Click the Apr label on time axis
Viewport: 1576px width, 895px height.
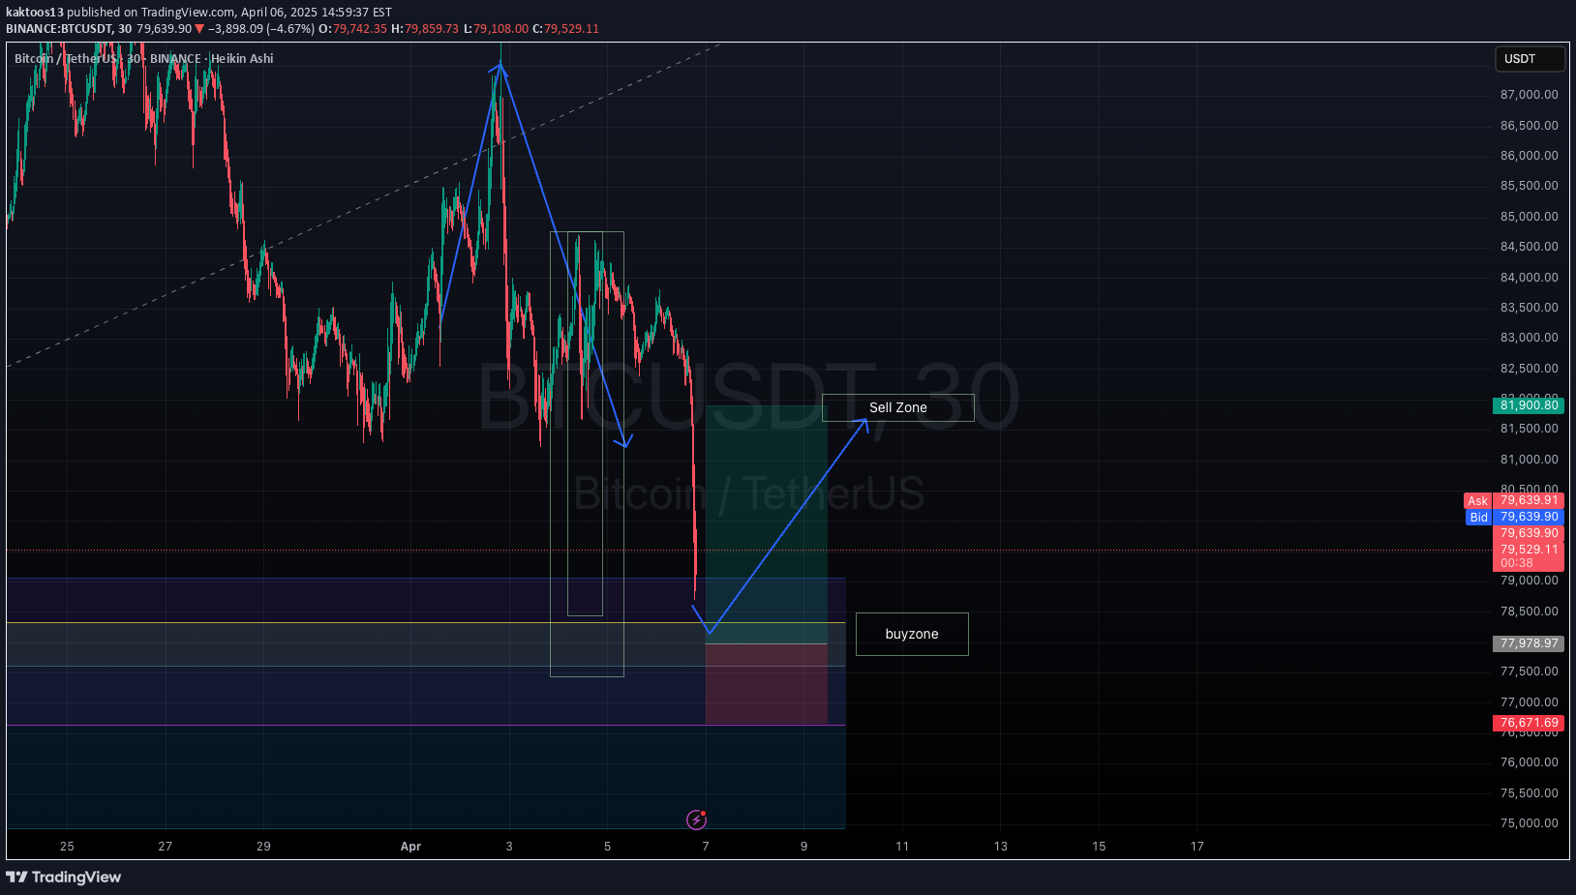(410, 847)
